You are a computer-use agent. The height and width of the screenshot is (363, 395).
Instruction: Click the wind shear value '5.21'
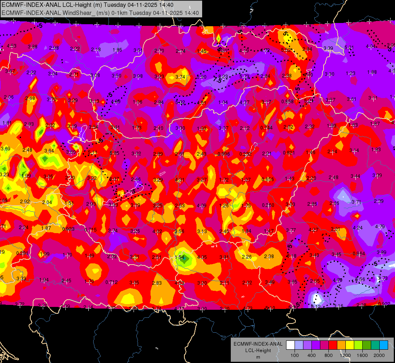point(309,101)
